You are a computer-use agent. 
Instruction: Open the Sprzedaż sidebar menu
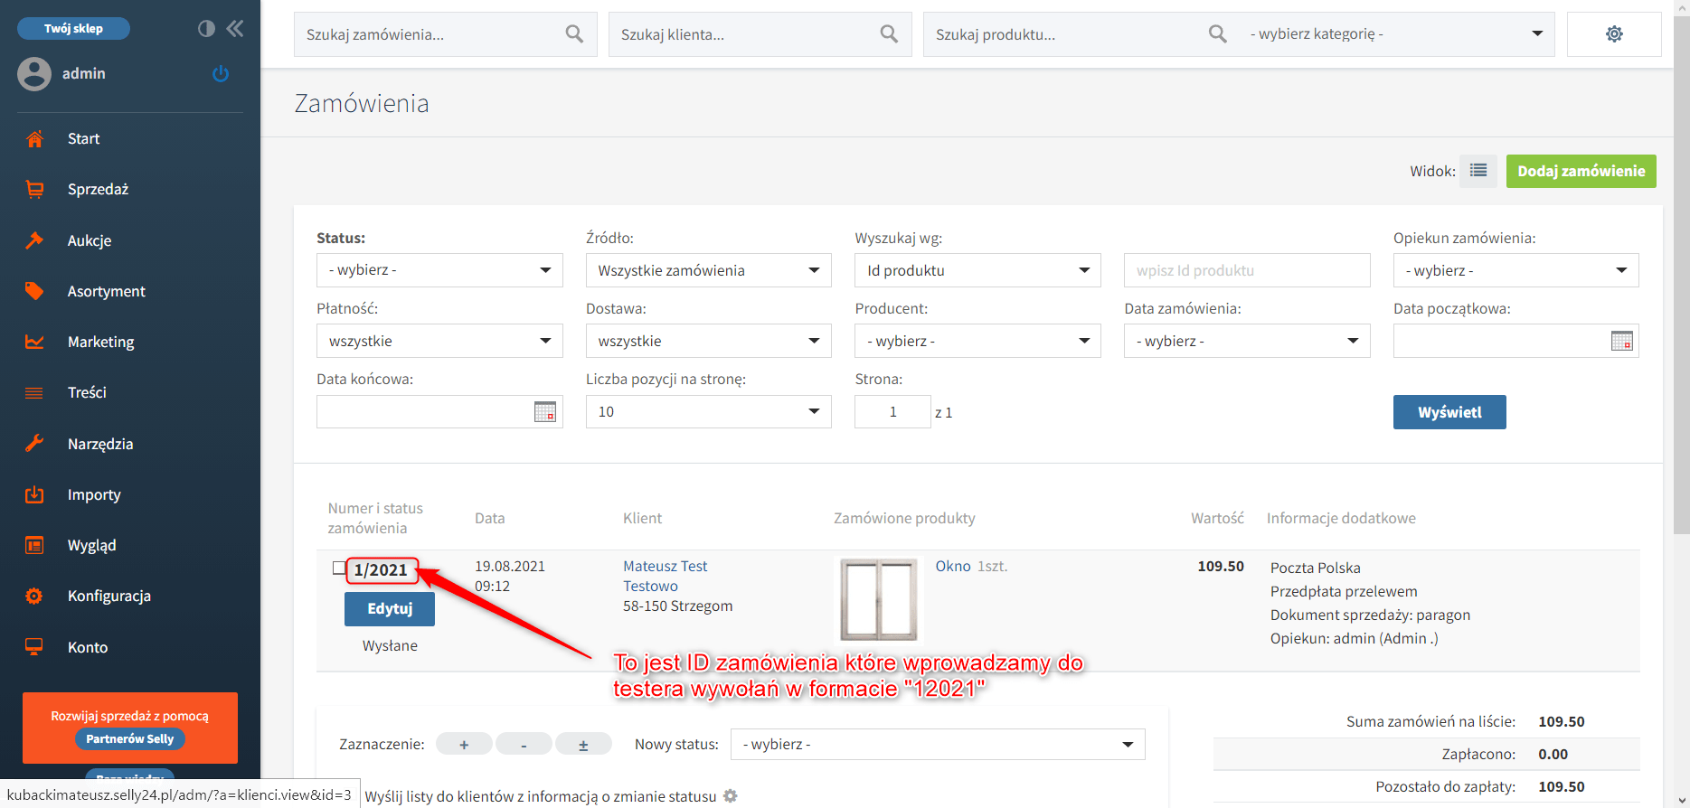(x=98, y=190)
